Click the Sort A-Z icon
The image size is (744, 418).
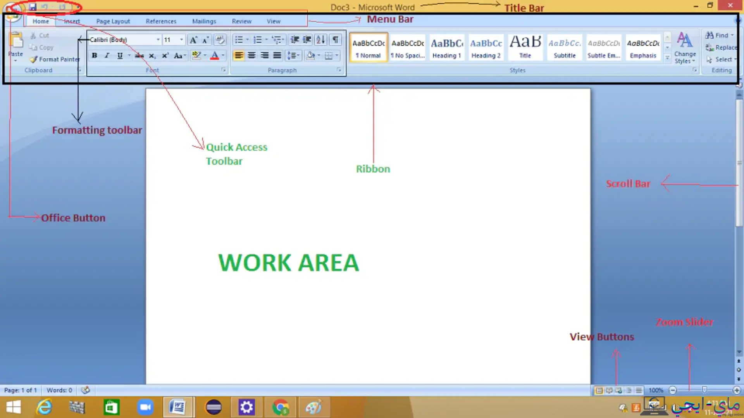point(320,39)
